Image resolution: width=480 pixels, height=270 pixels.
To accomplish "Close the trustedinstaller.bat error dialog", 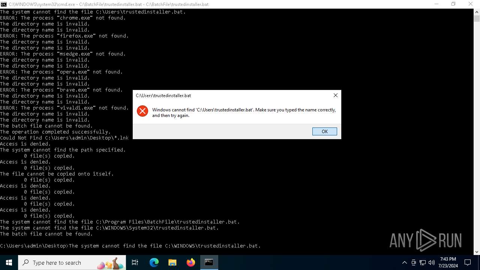I will coord(335,95).
